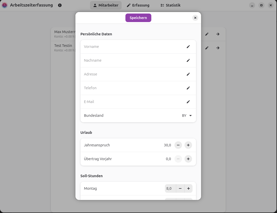Click the edit pencil beside Nachname
Screen dimensions: 277x213
(x=188, y=60)
